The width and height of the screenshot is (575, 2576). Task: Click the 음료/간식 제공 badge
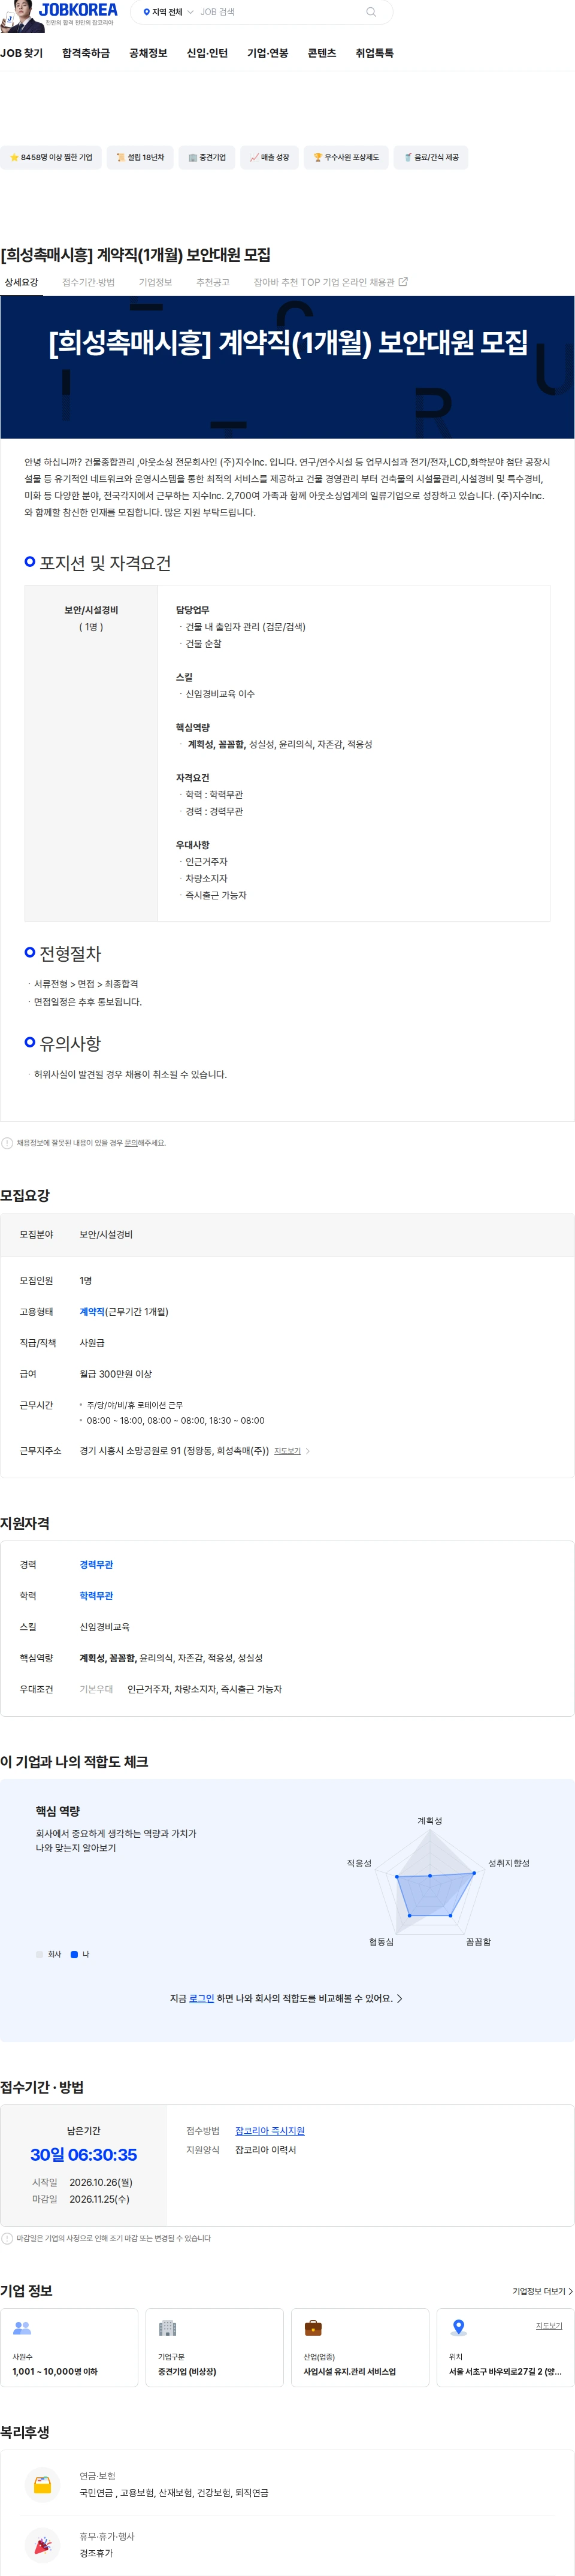(x=431, y=157)
